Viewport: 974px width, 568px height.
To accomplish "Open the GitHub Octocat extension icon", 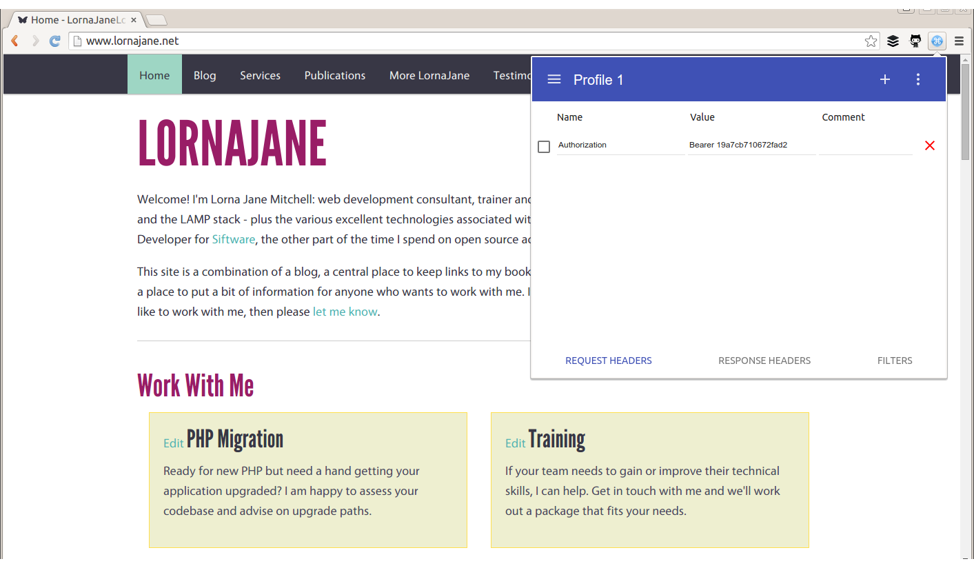I will pos(915,41).
